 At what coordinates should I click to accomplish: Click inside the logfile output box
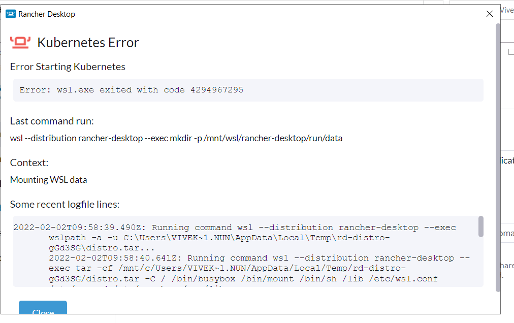pos(229,253)
